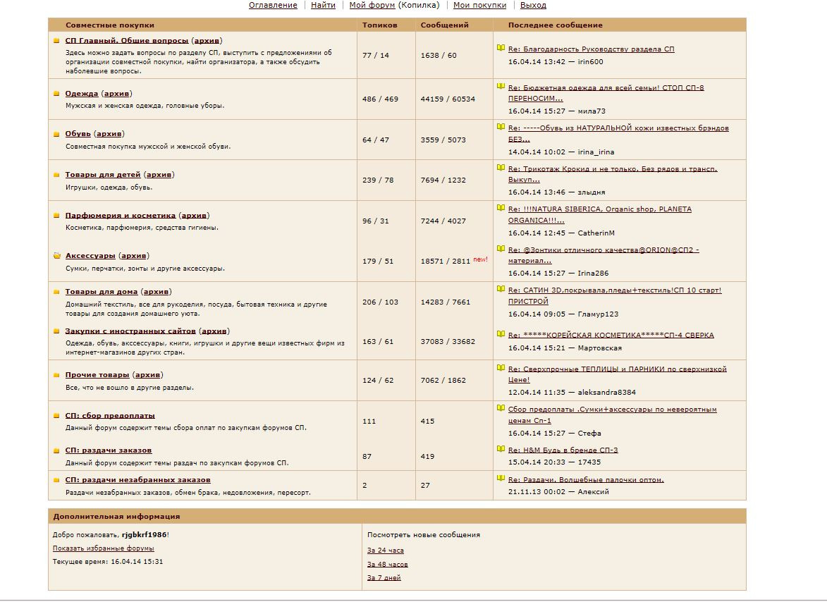Click folder icon beside СП: сбор предоплаты
Viewport: 827px width, 602px height.
56,416
